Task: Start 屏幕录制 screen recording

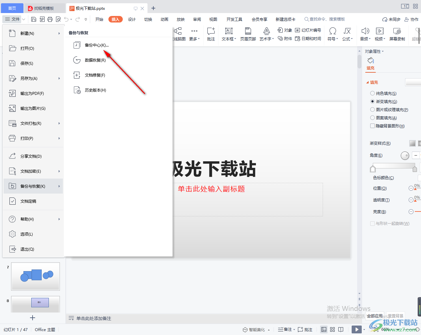Action: pyautogui.click(x=397, y=34)
